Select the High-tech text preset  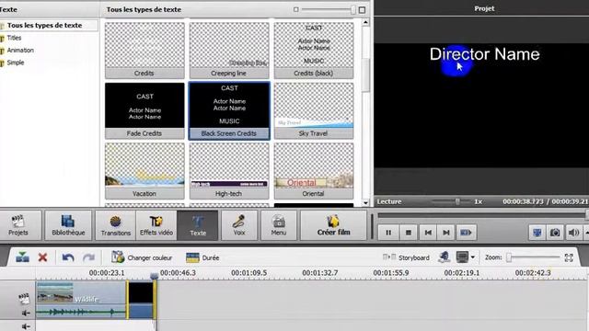[229, 171]
